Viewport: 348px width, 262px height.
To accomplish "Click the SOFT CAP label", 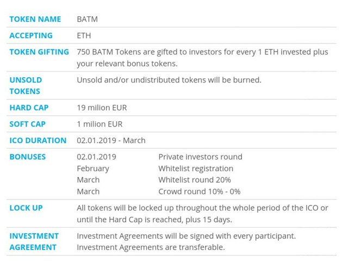I will click(x=28, y=124).
